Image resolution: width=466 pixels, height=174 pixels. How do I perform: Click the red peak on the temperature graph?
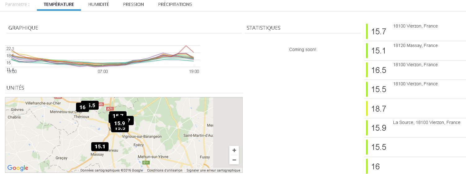tap(186, 46)
